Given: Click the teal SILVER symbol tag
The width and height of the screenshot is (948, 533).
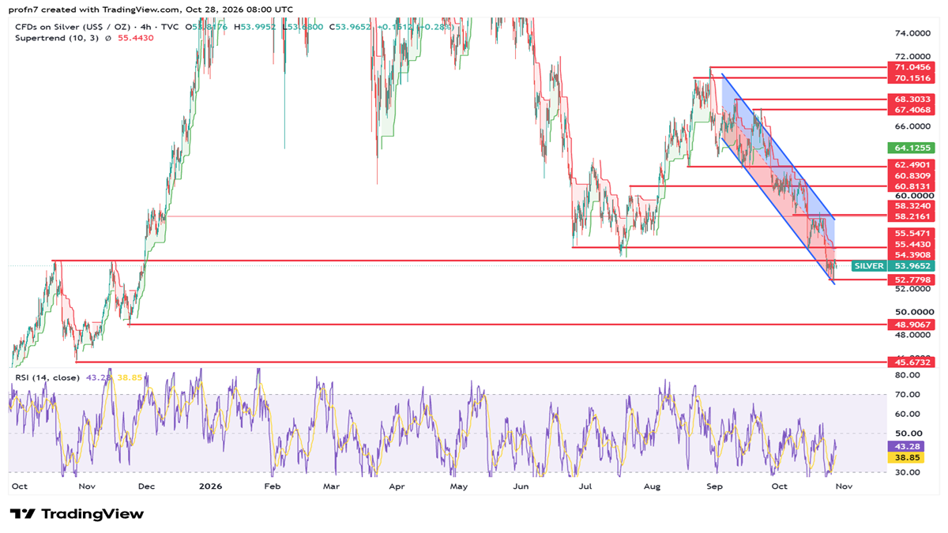Looking at the screenshot, I should coord(869,266).
